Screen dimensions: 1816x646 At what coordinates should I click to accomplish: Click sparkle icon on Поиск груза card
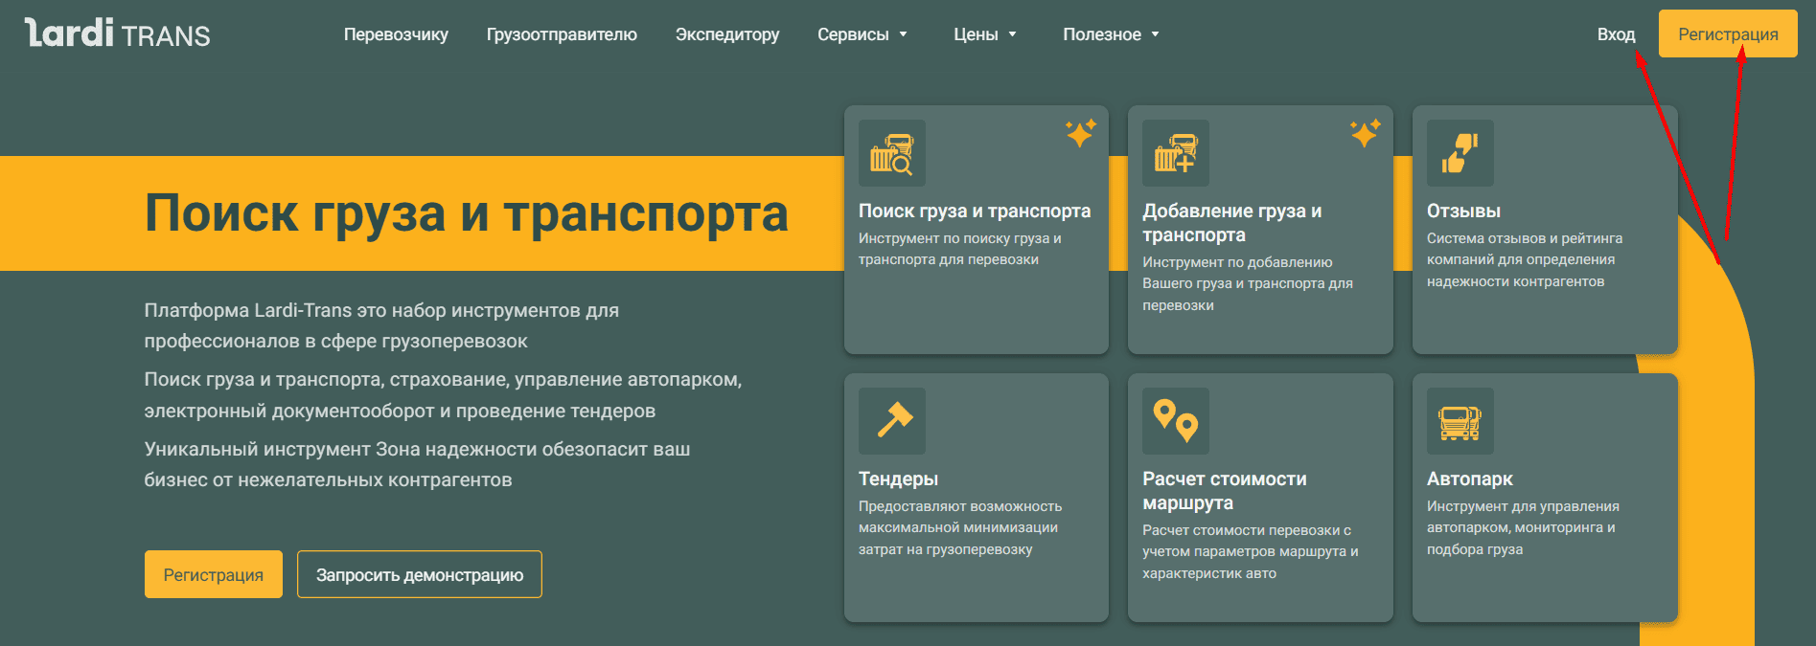(x=1081, y=133)
